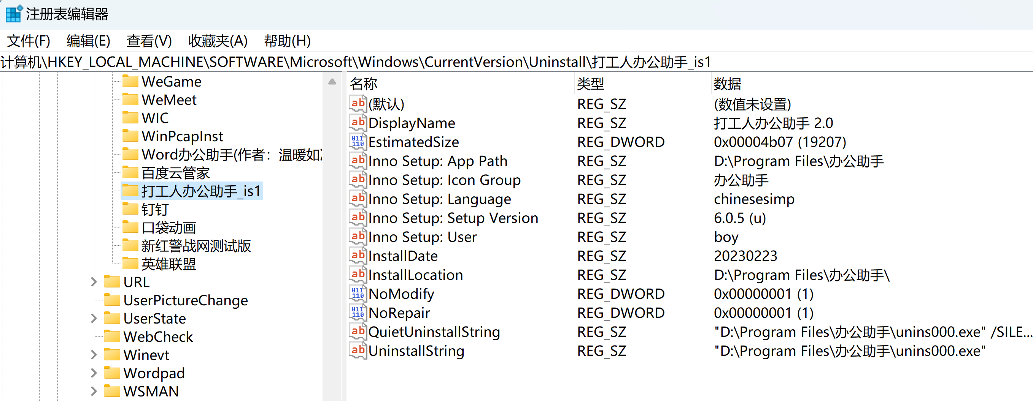The height and width of the screenshot is (401, 1033).
Task: Open the 帮助(H) menu
Action: tap(287, 41)
